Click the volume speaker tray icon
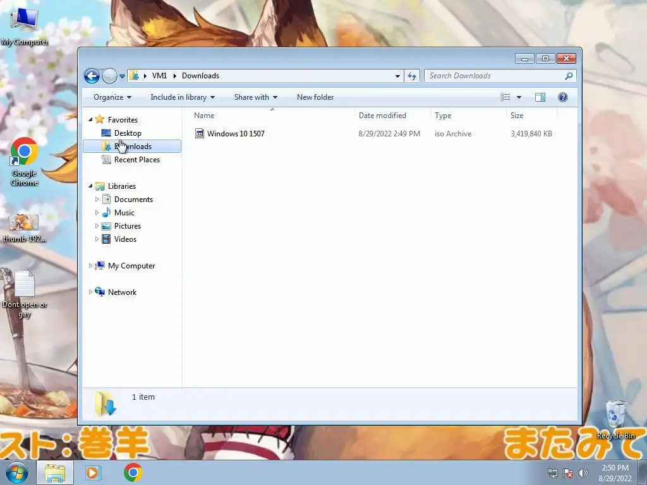The height and width of the screenshot is (485, 647). click(583, 473)
